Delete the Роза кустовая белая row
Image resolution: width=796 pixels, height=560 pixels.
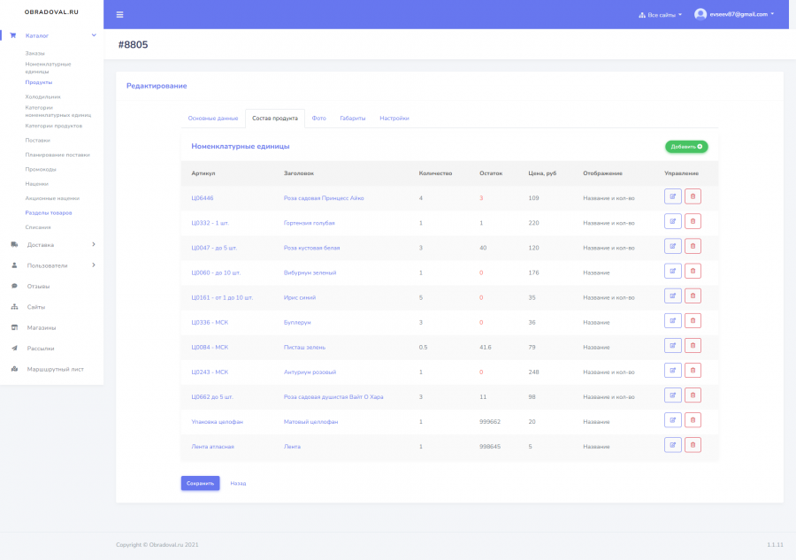tap(693, 246)
